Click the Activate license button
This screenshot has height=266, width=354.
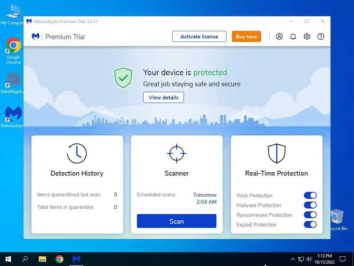(x=199, y=36)
